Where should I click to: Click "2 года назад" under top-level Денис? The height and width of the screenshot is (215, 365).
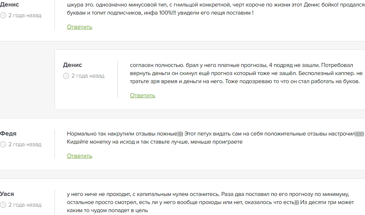click(x=25, y=16)
